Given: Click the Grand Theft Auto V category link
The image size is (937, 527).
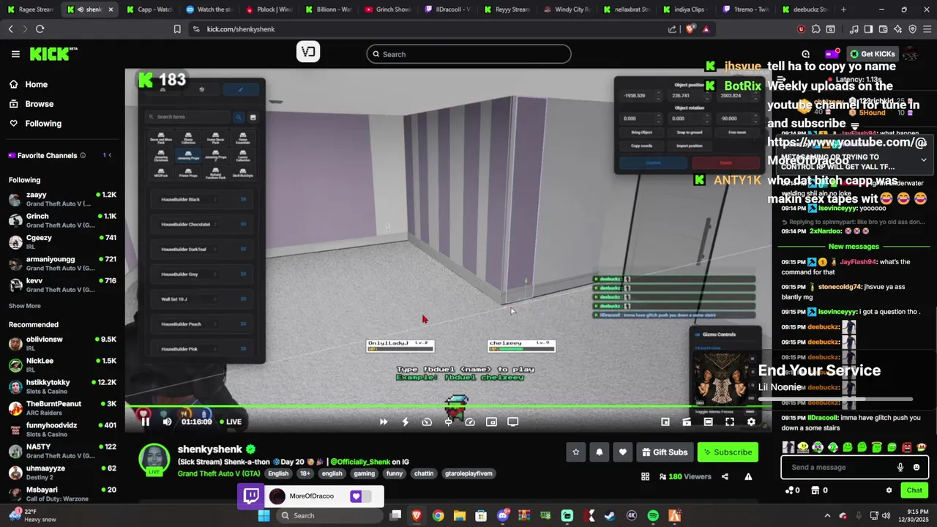Looking at the screenshot, I should click(218, 474).
